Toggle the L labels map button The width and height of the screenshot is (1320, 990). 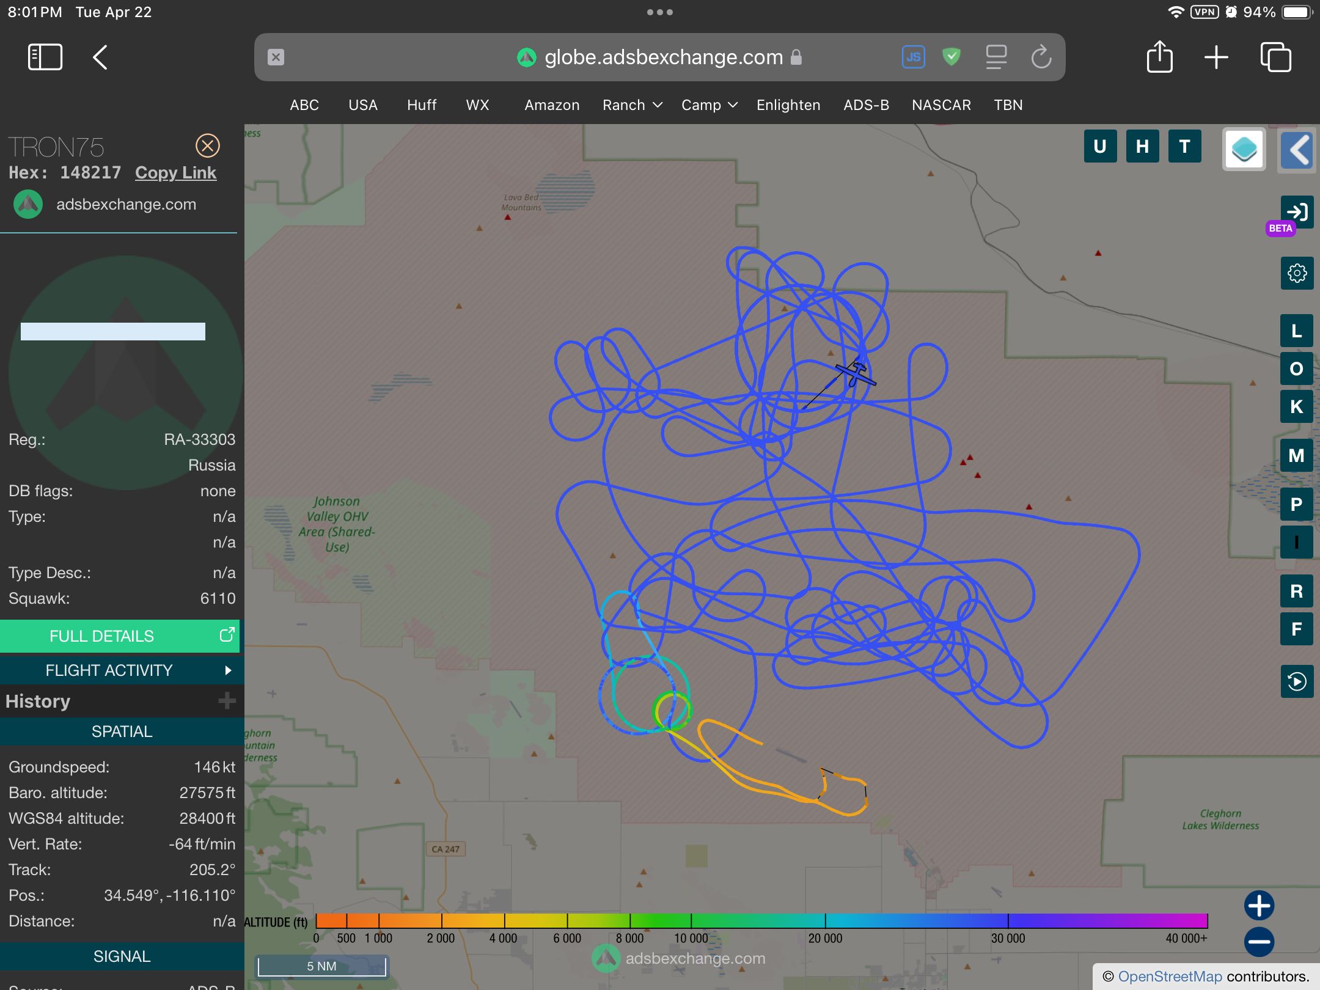tap(1297, 331)
